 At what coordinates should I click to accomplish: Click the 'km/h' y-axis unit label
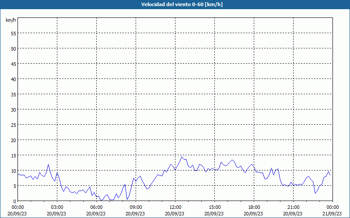pos(11,20)
